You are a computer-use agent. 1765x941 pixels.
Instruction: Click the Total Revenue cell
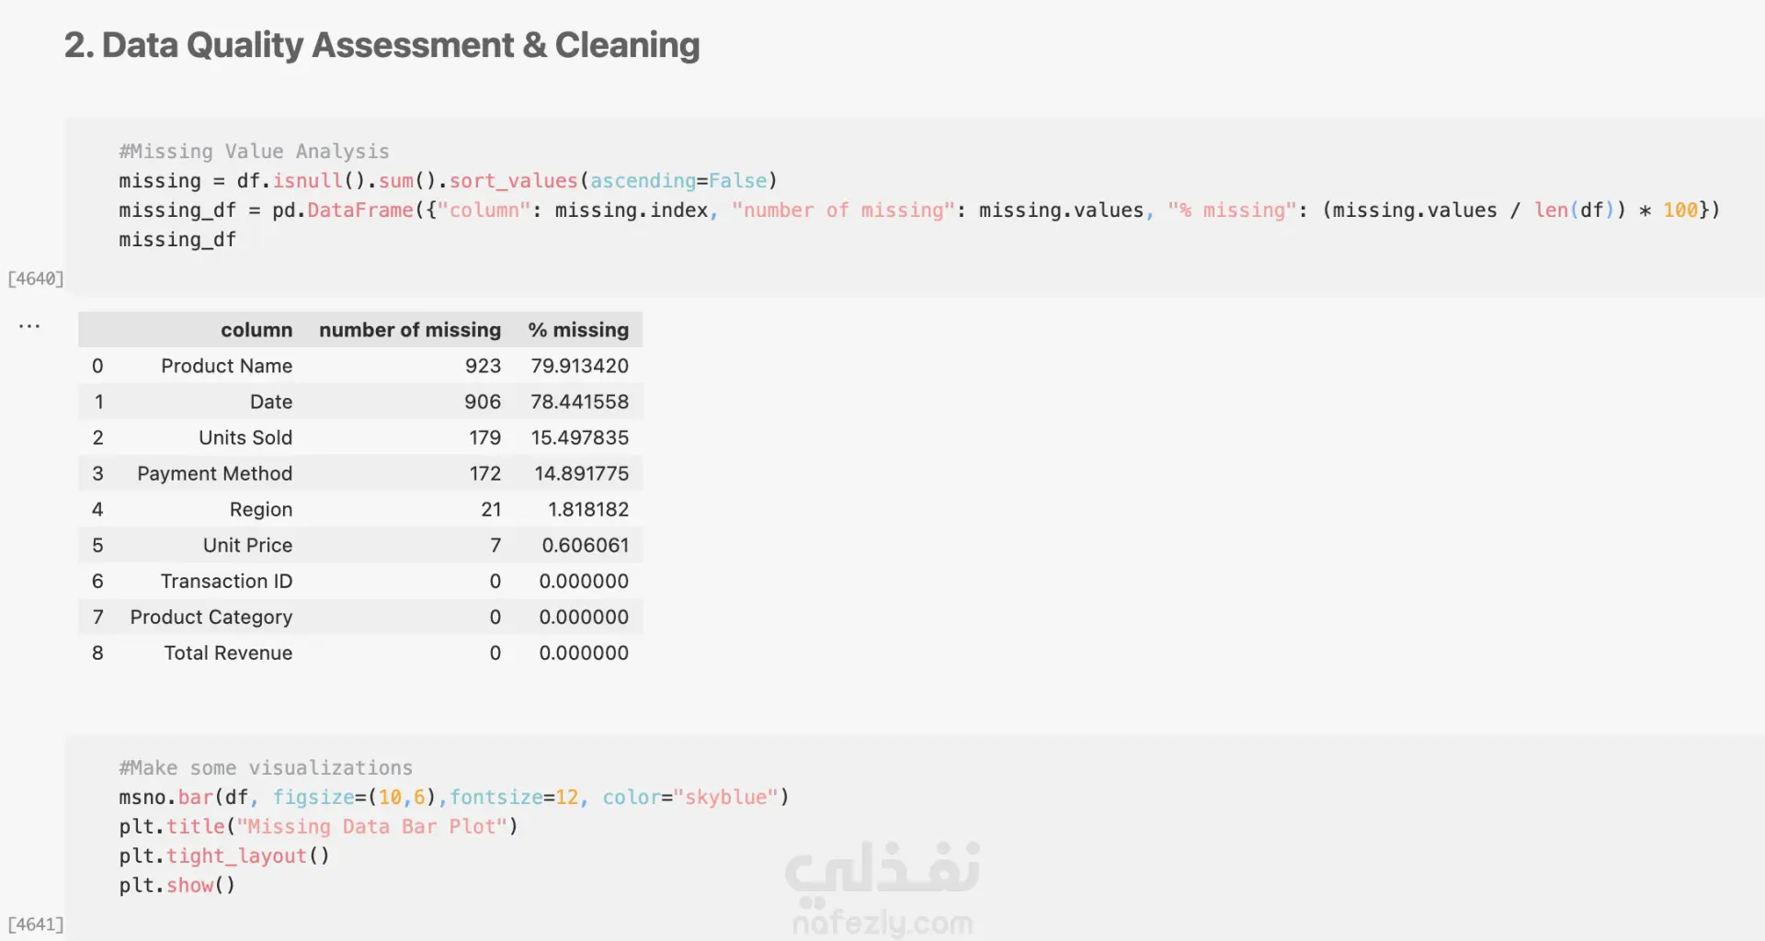[x=228, y=652]
